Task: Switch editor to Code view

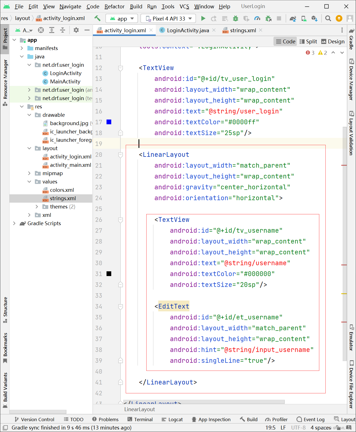Action: point(285,41)
